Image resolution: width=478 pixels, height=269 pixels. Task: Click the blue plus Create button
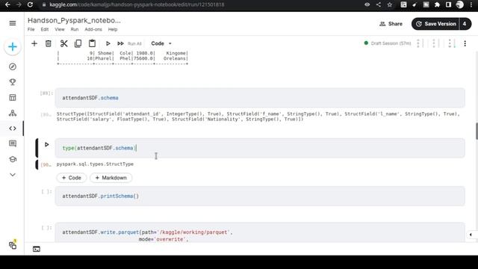tap(13, 46)
